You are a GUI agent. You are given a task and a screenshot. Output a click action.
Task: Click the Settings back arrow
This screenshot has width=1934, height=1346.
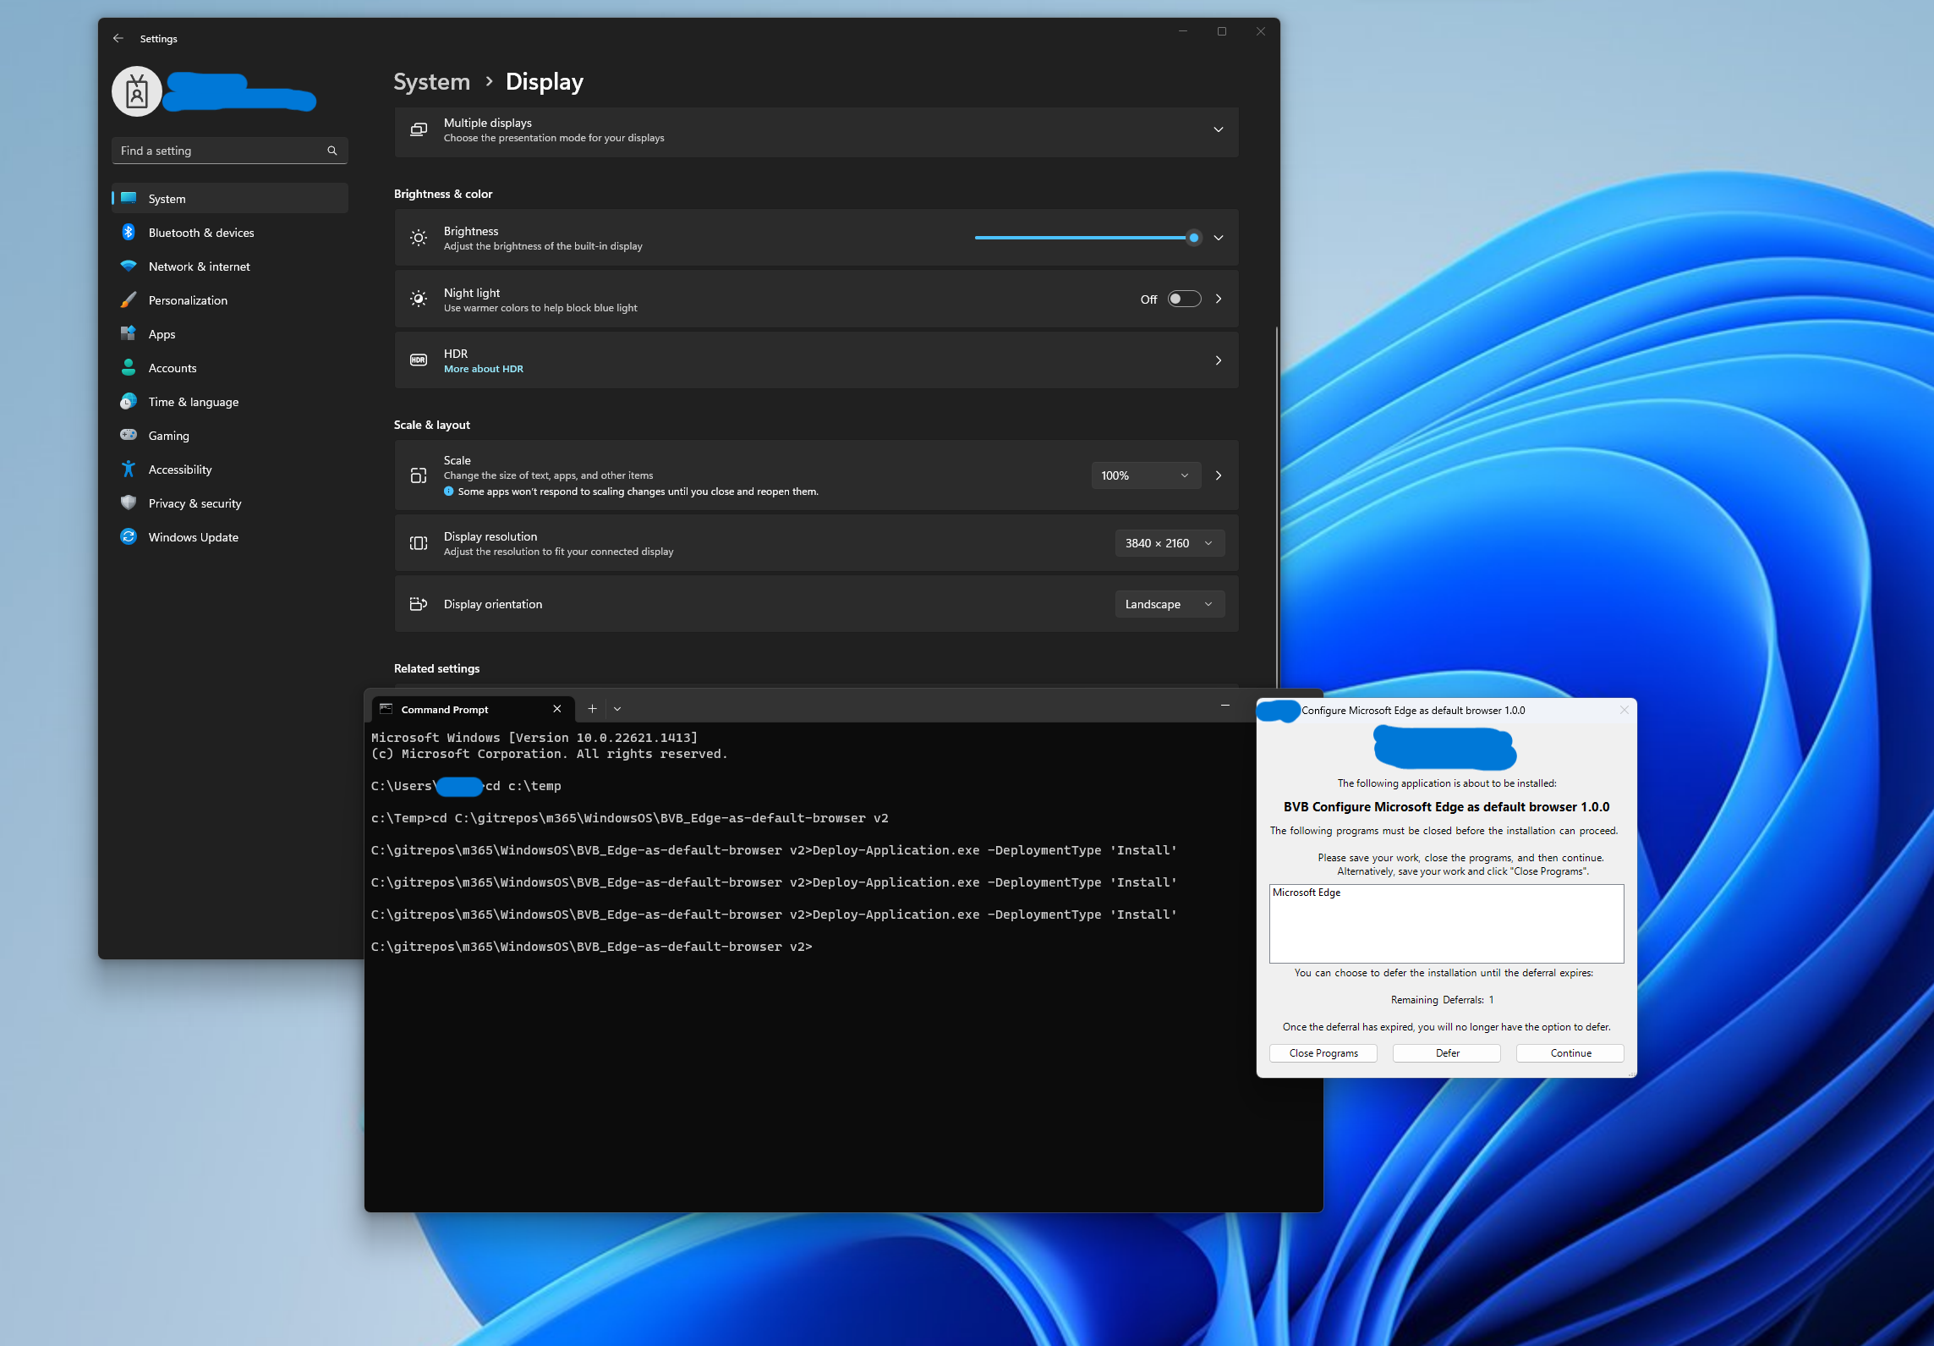pos(118,38)
